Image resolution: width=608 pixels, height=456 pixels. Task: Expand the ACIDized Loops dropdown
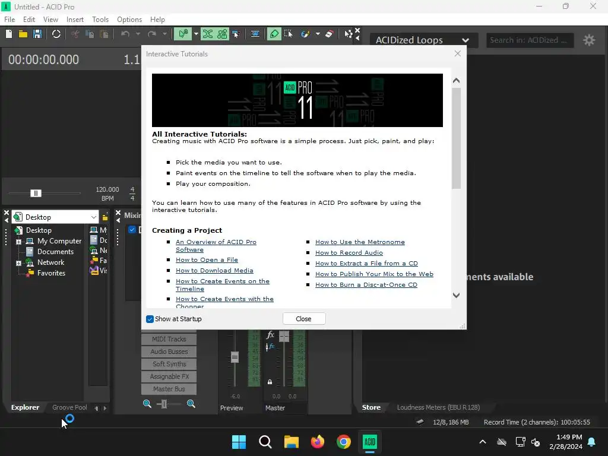point(423,40)
